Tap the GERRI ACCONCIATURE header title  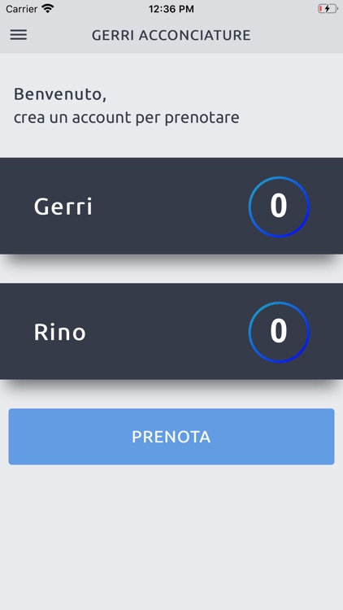tap(171, 36)
